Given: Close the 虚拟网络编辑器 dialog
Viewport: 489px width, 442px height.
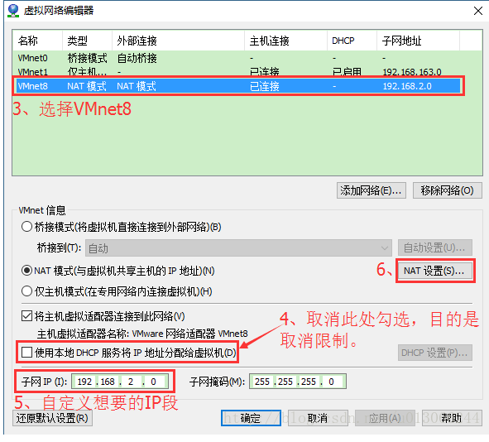Looking at the screenshot, I should (x=477, y=11).
